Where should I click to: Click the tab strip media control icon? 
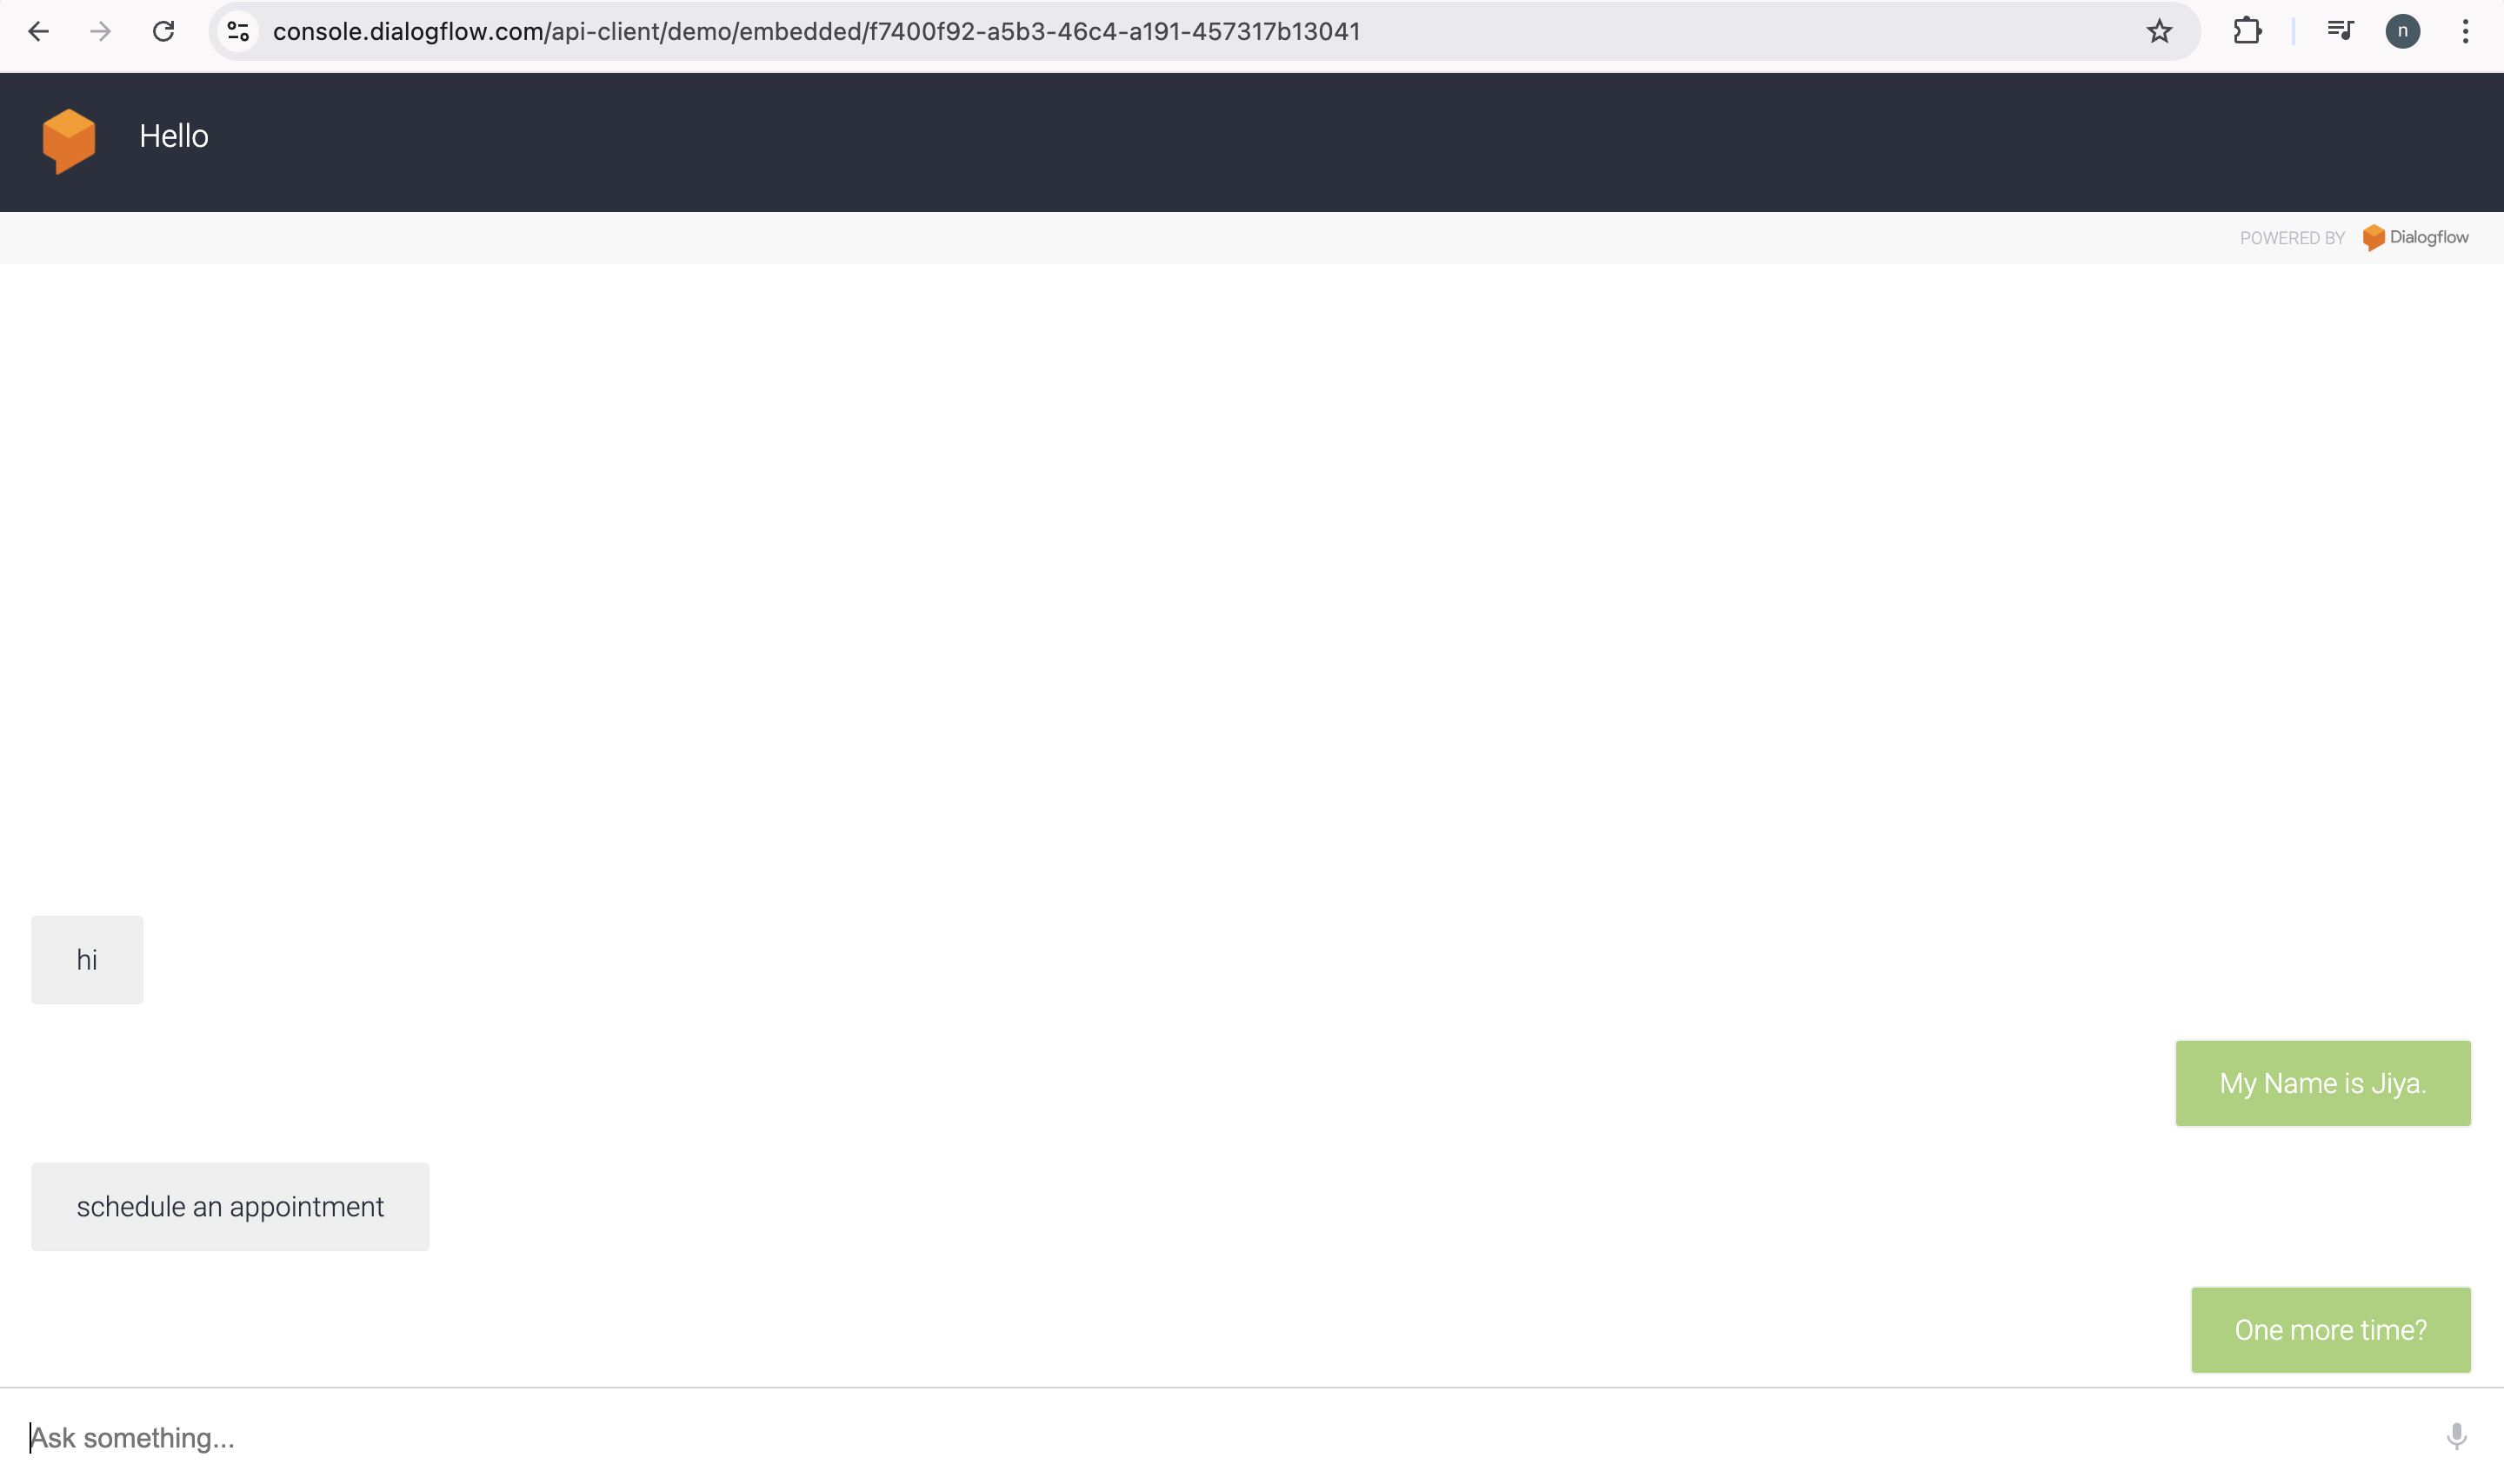click(2340, 30)
